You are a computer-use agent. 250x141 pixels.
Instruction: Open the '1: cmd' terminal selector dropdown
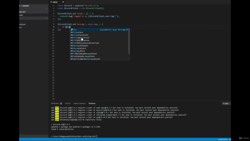(x=226, y=103)
